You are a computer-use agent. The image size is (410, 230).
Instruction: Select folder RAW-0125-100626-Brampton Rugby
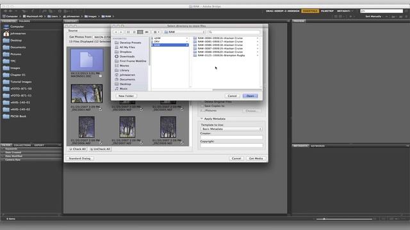(x=221, y=56)
